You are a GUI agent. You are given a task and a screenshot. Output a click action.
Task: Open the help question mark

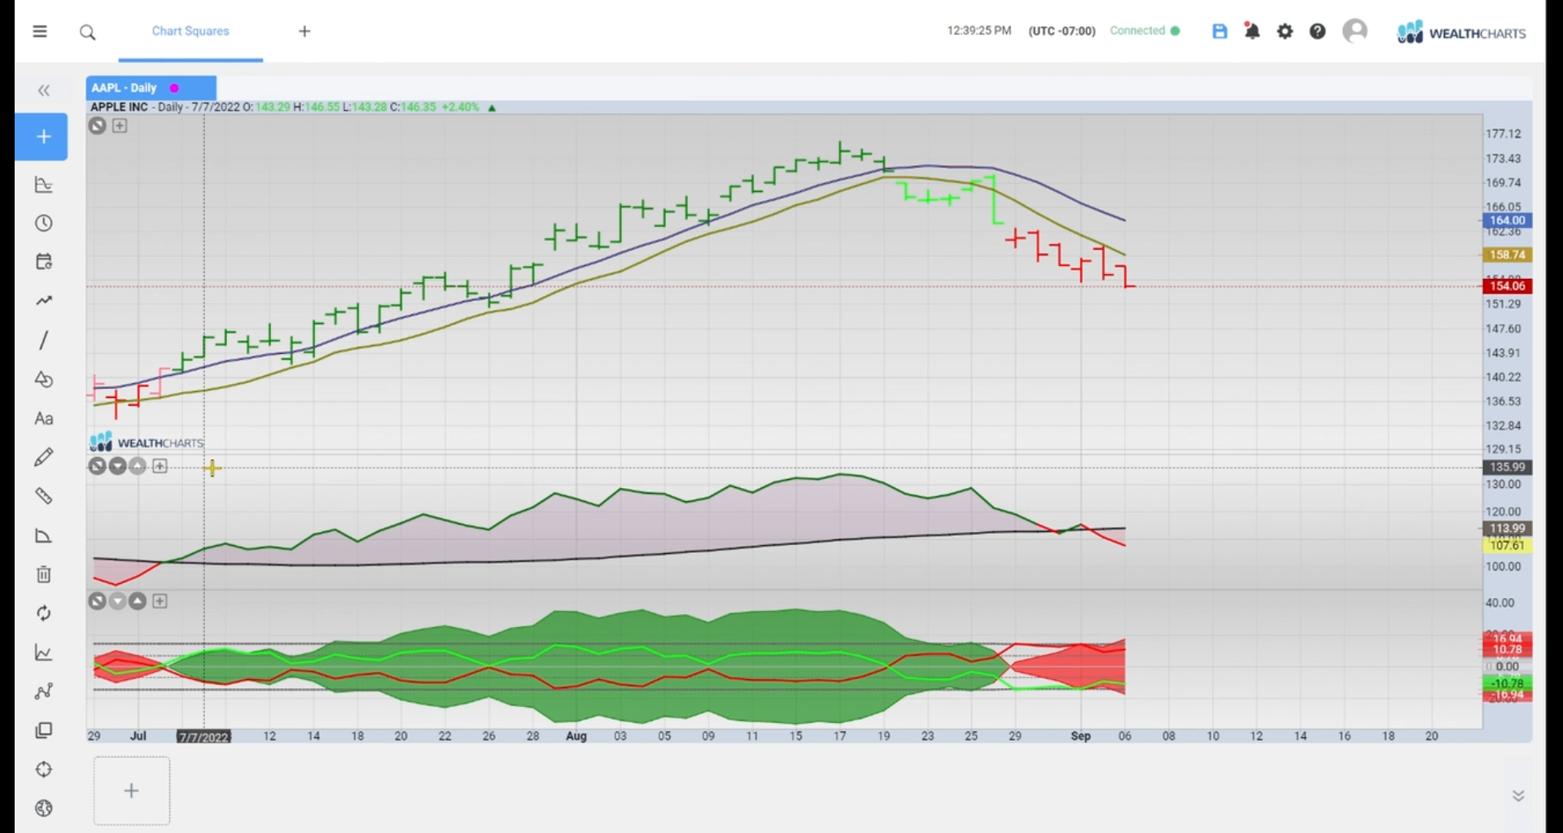1317,32
